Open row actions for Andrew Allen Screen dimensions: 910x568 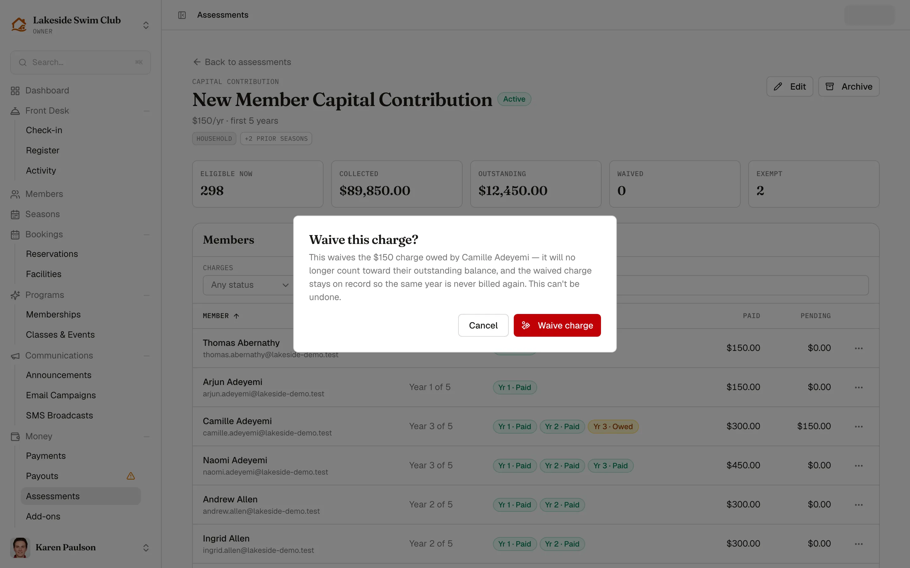click(x=858, y=505)
